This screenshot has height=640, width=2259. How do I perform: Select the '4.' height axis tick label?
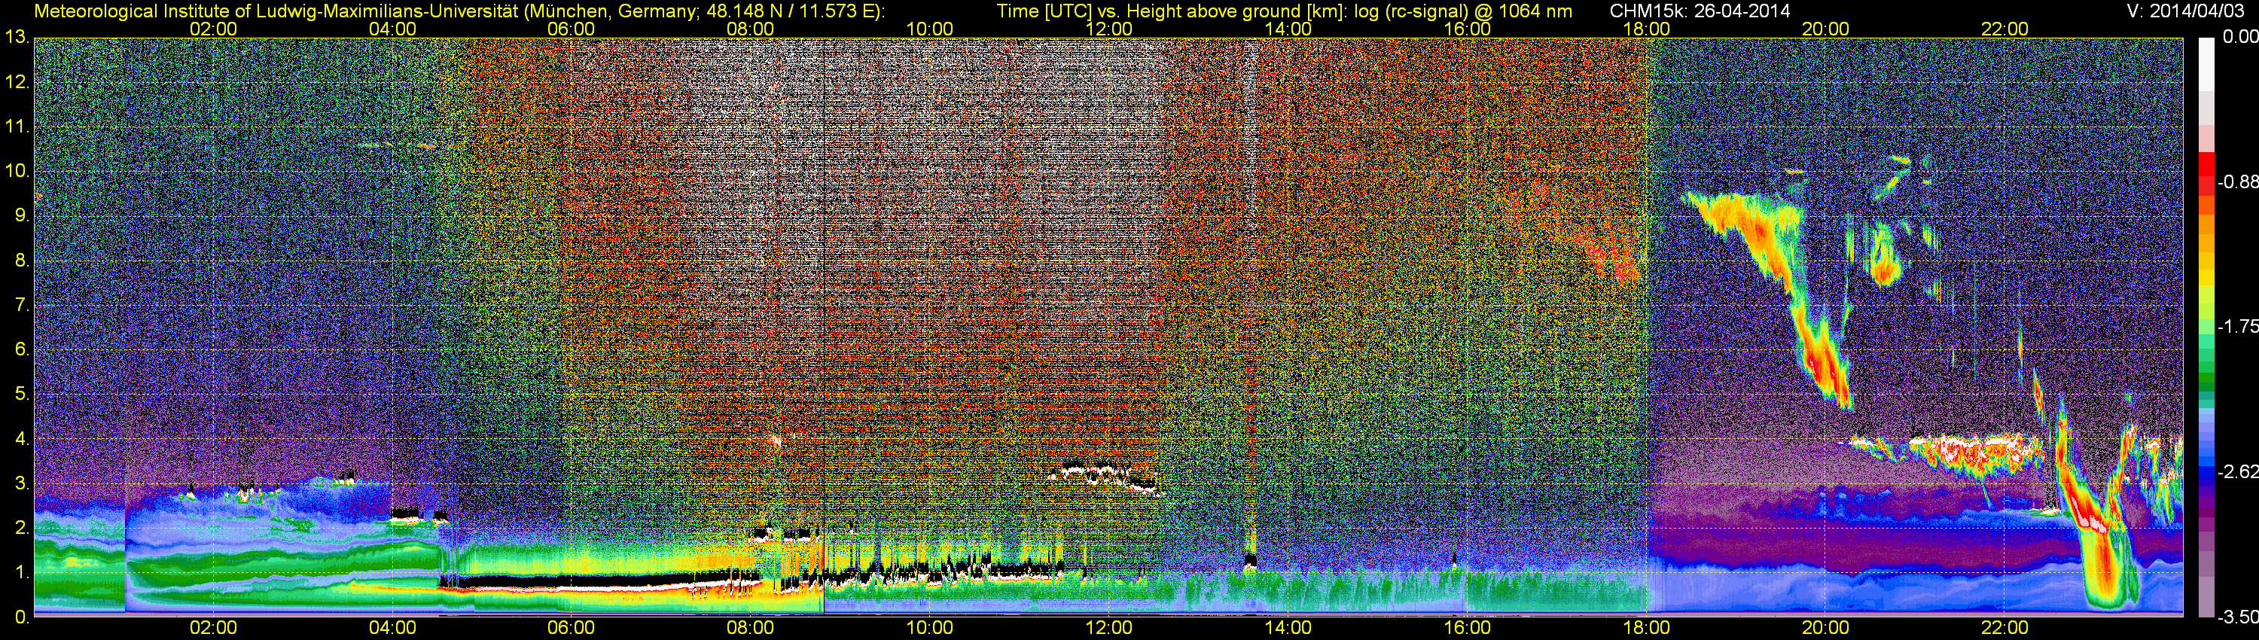(21, 438)
